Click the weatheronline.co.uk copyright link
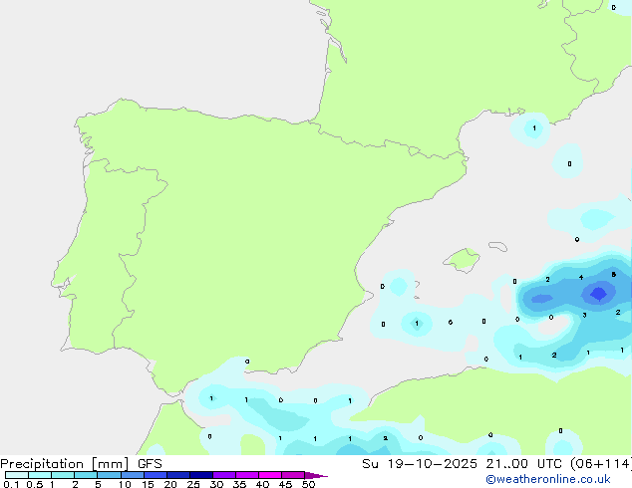 point(548,479)
